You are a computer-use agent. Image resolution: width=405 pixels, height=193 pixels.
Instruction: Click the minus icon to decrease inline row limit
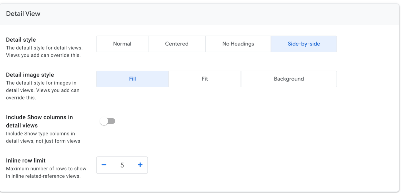[x=104, y=165]
